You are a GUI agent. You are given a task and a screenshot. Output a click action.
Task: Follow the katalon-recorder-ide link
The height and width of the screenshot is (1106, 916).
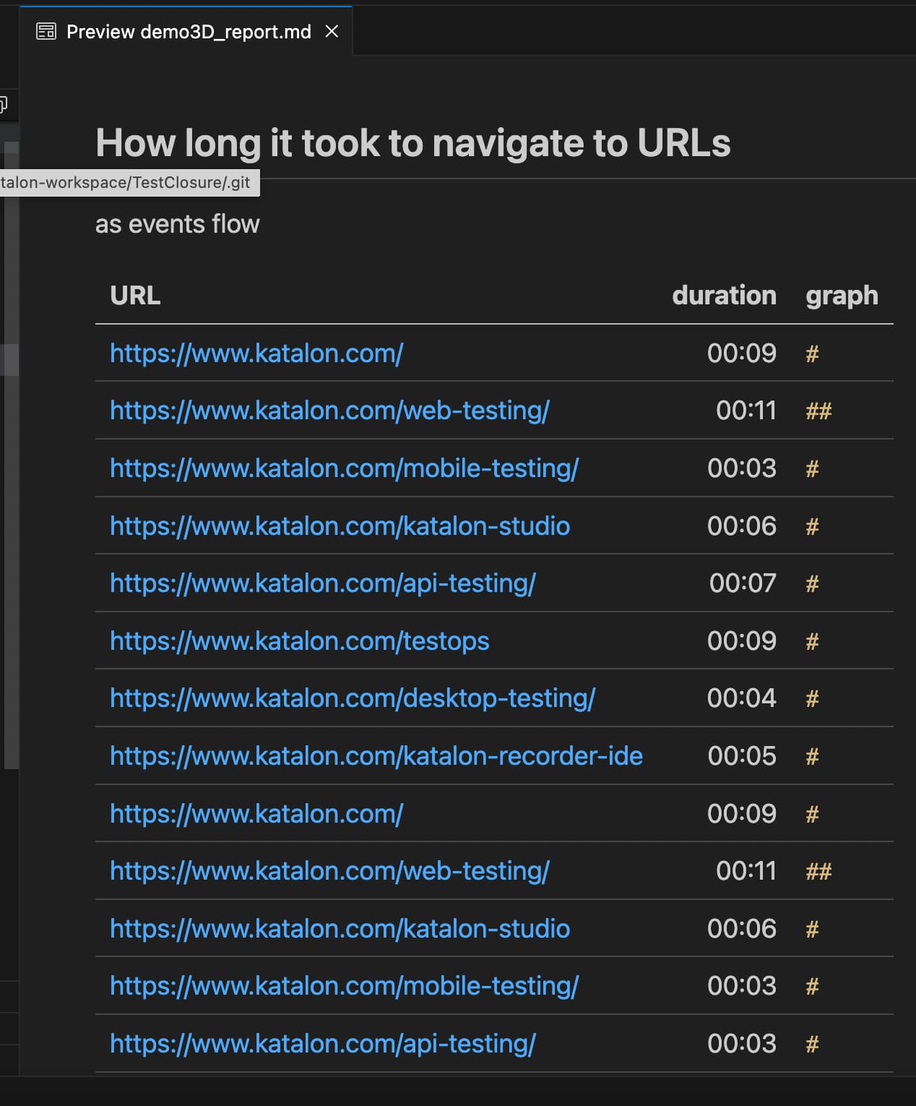pyautogui.click(x=376, y=756)
